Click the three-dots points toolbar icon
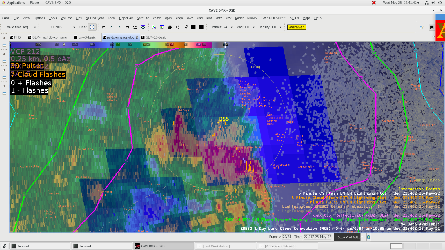Image resolution: width=445 pixels, height=250 pixels. [177, 27]
